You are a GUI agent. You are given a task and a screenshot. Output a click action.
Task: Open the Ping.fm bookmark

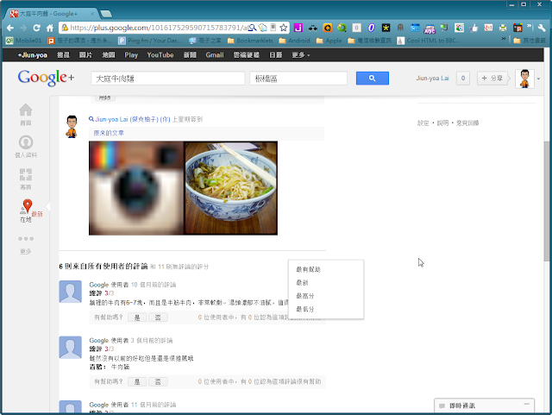pyautogui.click(x=150, y=41)
